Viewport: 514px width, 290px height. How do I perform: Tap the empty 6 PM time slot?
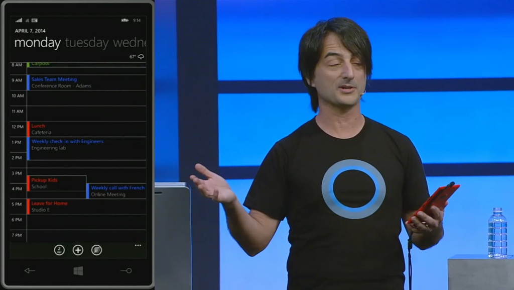pyautogui.click(x=86, y=222)
